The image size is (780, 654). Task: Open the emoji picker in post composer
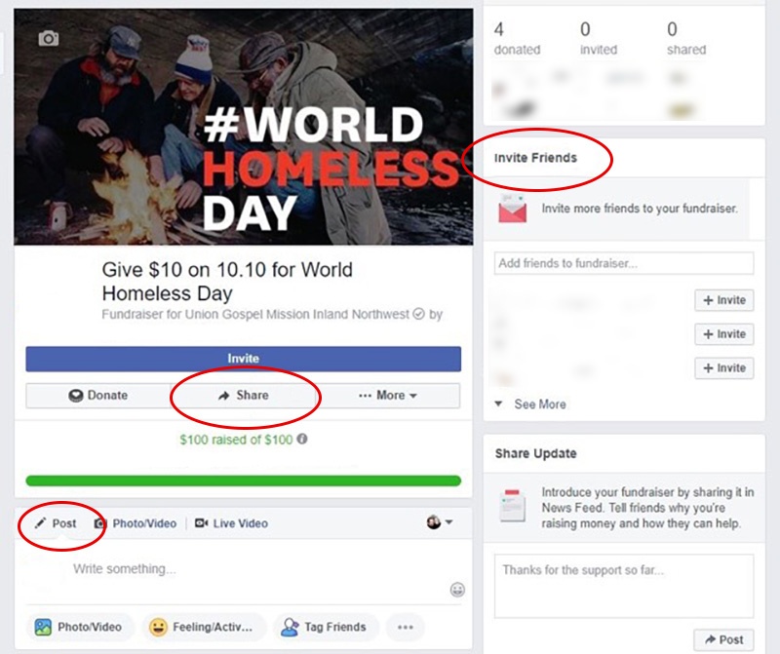(457, 590)
